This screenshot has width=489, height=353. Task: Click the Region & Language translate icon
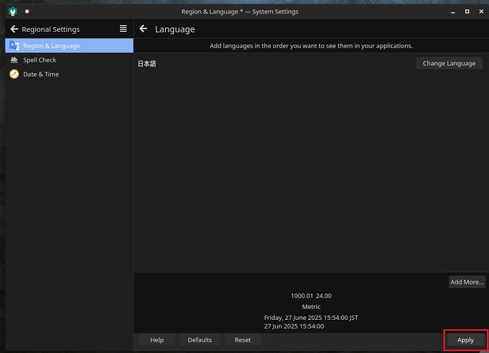pos(14,45)
